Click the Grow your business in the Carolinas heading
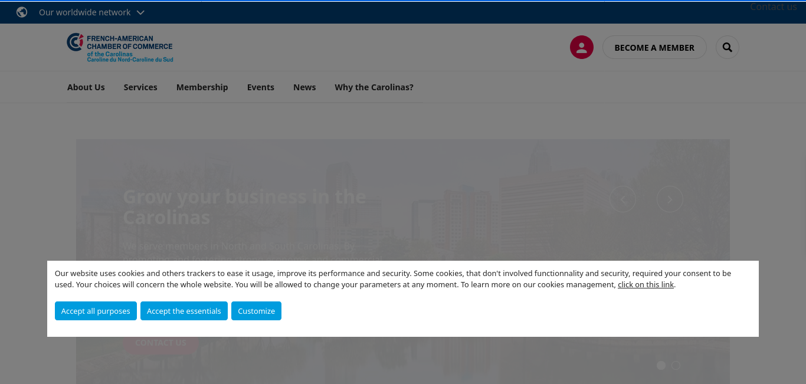Viewport: 806px width, 384px height. coord(244,207)
